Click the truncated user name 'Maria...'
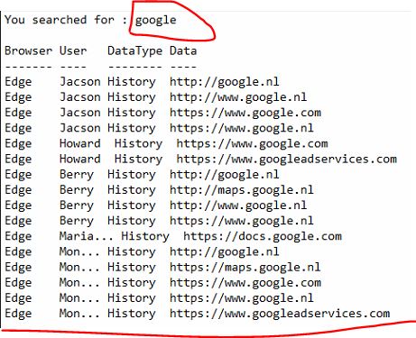416x338 pixels. click(87, 236)
